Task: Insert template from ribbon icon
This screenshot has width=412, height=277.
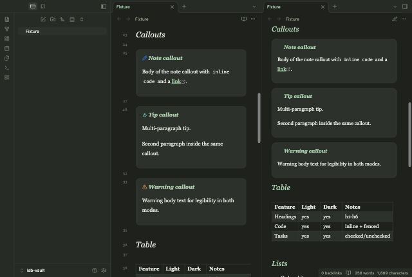Action: [x=7, y=58]
